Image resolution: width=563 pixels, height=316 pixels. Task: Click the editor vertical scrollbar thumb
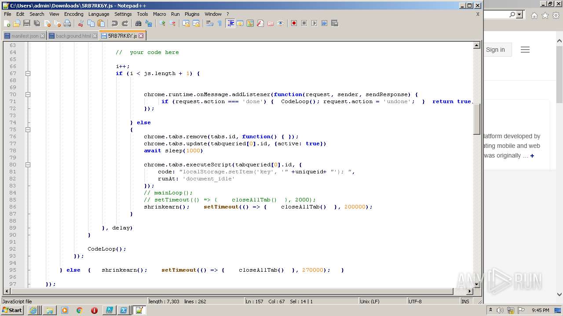tap(477, 118)
